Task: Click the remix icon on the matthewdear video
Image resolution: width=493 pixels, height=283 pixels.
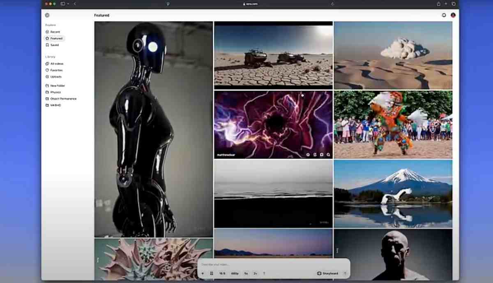Action: 315,154
